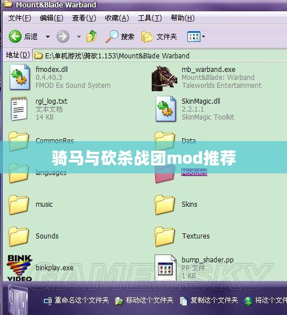Open the Forward history dropdown arrow
Screen dimensions: 287x315
tap(79, 37)
